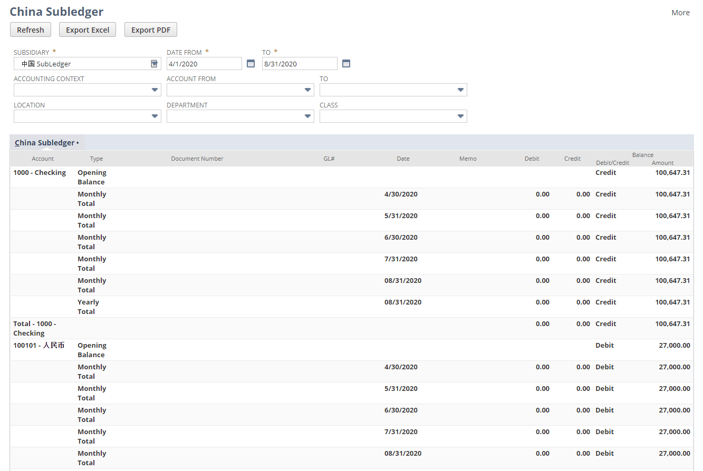Click the Amount balance sub-header

(663, 163)
